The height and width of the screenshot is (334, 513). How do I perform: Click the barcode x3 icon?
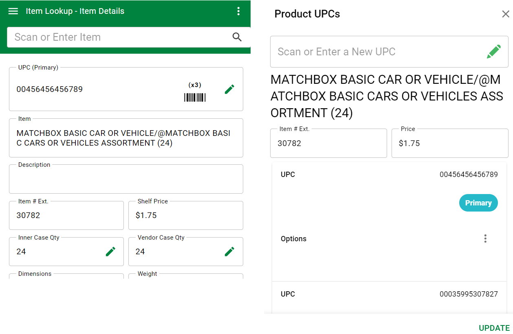tap(195, 92)
